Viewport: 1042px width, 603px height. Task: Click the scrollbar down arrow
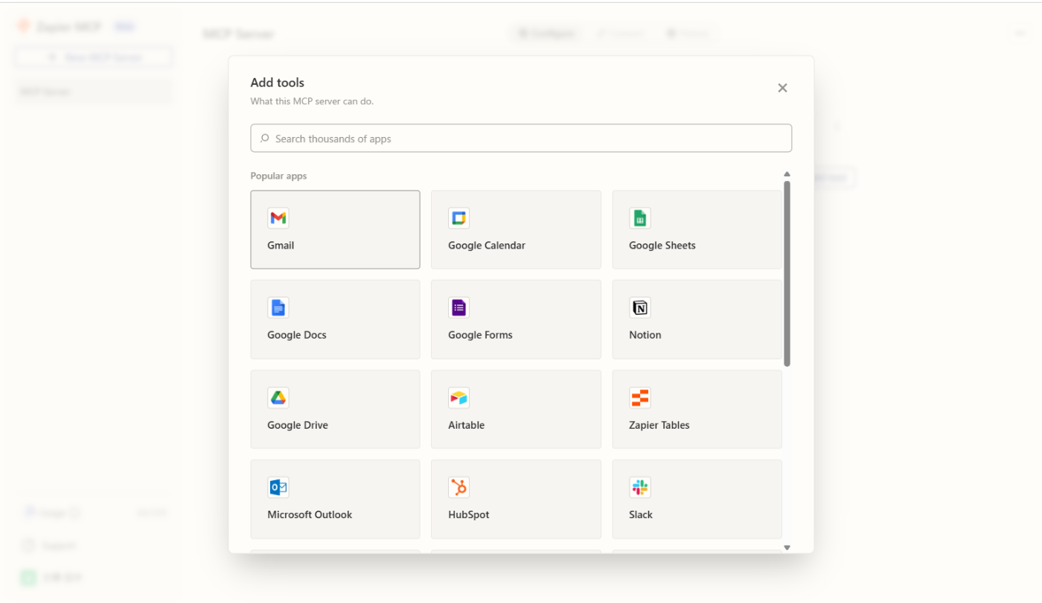(x=787, y=548)
